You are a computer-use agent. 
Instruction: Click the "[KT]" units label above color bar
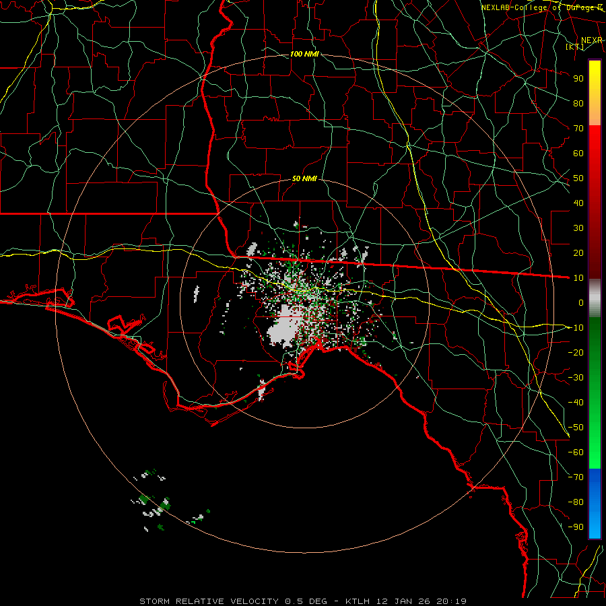(x=575, y=46)
